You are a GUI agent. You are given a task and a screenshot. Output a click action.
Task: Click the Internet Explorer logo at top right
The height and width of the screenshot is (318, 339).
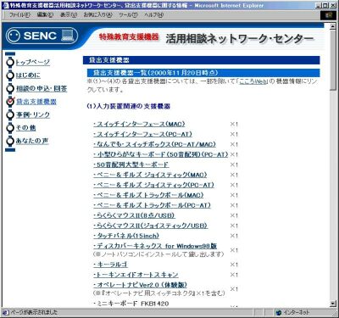tap(329, 15)
